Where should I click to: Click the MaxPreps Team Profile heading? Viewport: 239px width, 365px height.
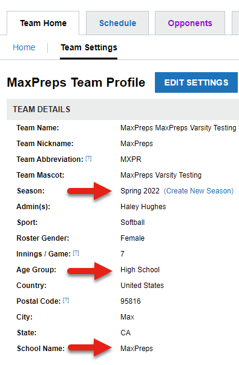pyautogui.click(x=76, y=82)
